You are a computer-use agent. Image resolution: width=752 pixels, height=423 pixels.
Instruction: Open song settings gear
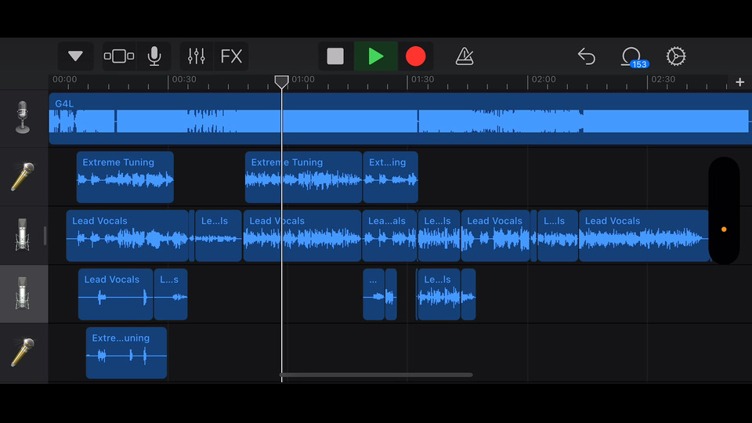point(676,56)
